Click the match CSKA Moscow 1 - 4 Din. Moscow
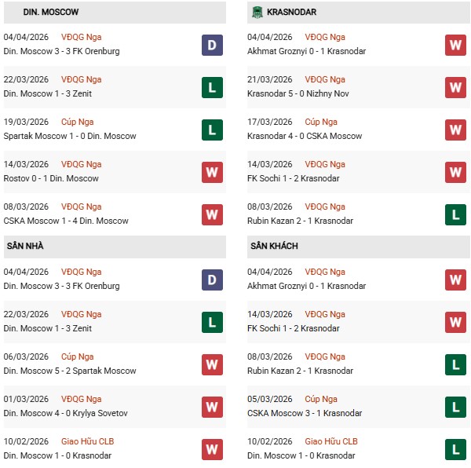 66,221
